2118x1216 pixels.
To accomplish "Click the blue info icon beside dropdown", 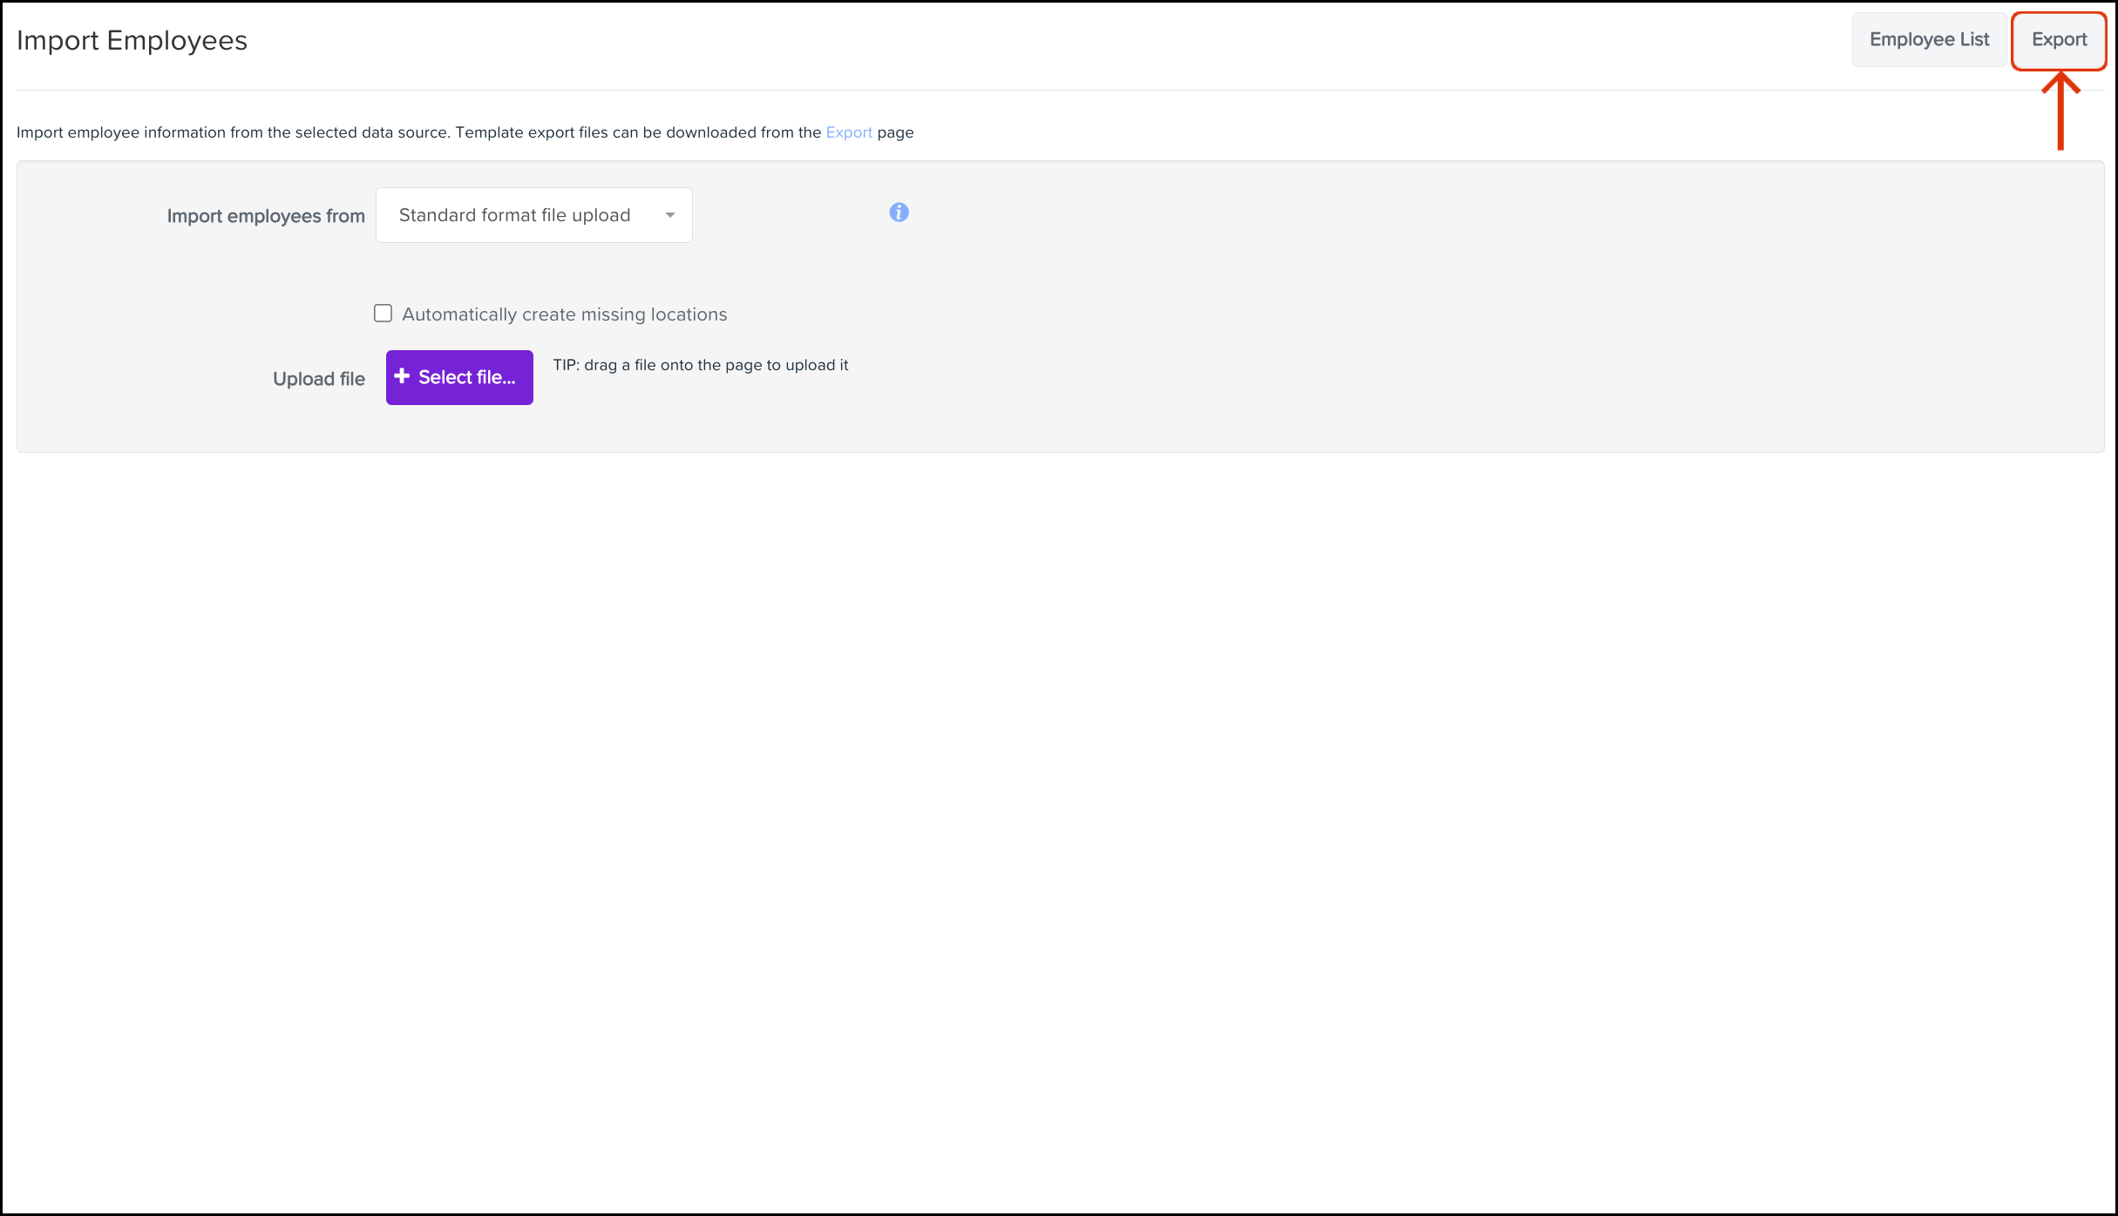I will (899, 213).
